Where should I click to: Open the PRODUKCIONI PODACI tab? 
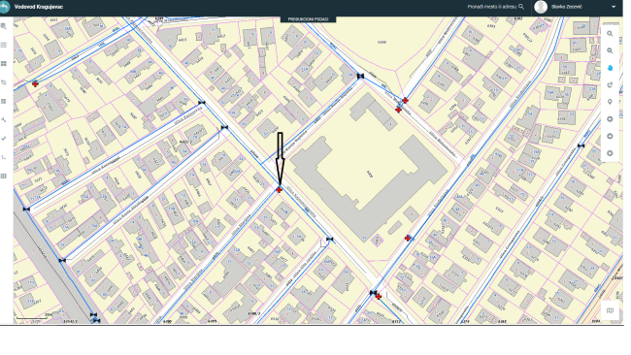pyautogui.click(x=309, y=19)
